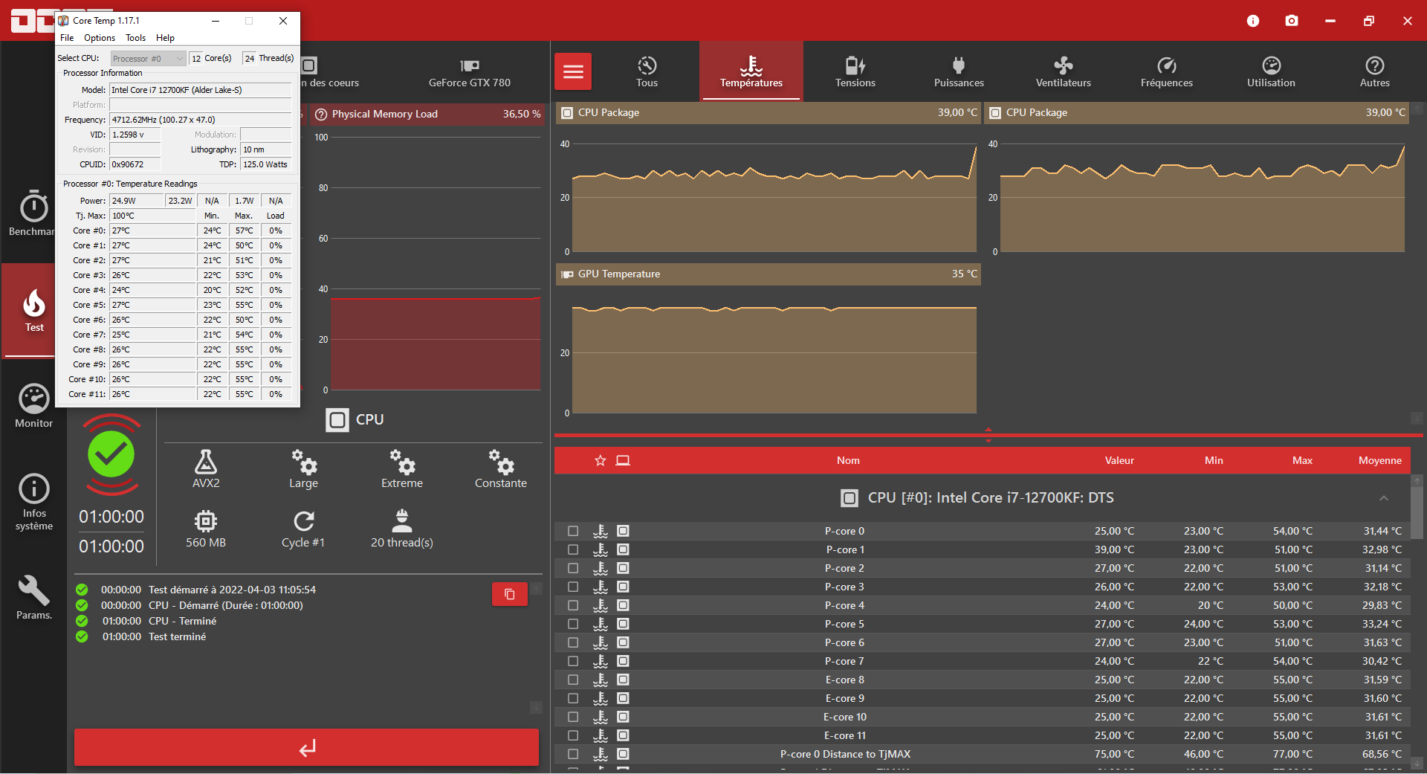Open the Select CPU dropdown in Core Temp
Viewport: 1427px width, 774px height.
tap(148, 59)
